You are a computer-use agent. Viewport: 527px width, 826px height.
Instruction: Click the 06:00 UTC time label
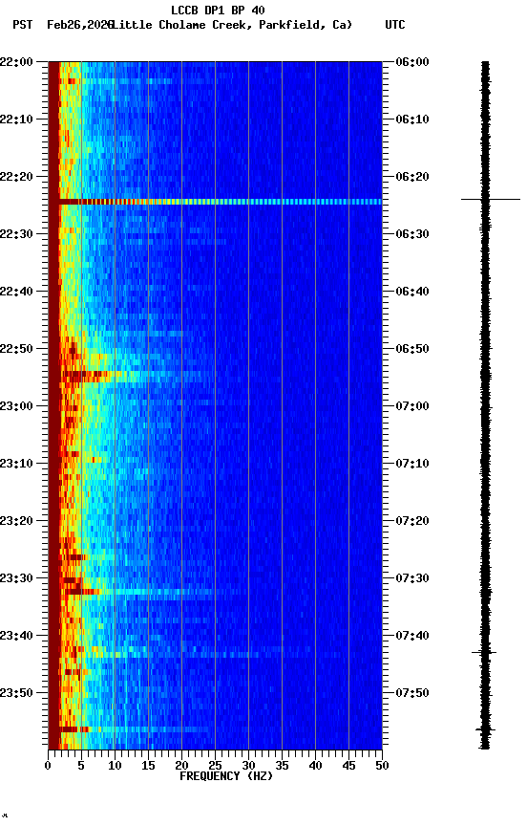tap(412, 62)
